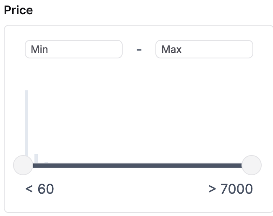Screen dimensions: 273x216
Task: Grab the left minimum price slider handle
Action: (x=23, y=165)
